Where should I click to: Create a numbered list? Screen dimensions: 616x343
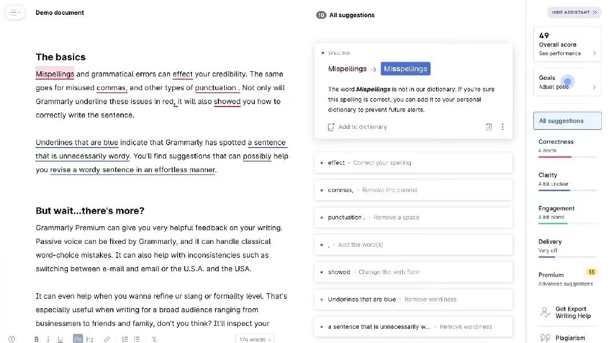coord(125,339)
